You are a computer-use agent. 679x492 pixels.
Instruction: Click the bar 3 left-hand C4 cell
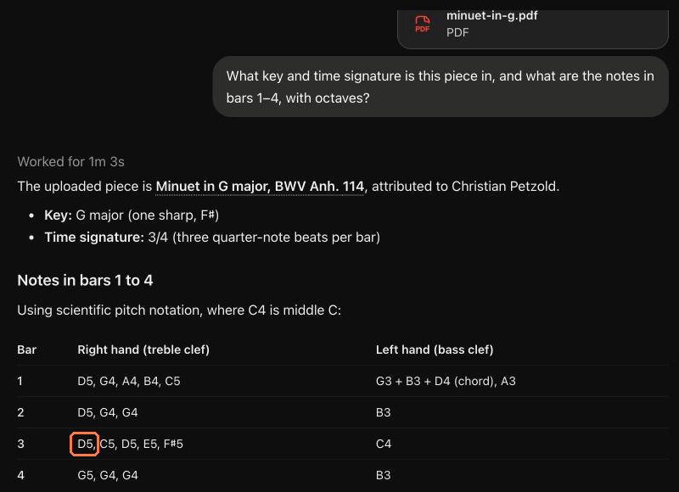coord(384,444)
